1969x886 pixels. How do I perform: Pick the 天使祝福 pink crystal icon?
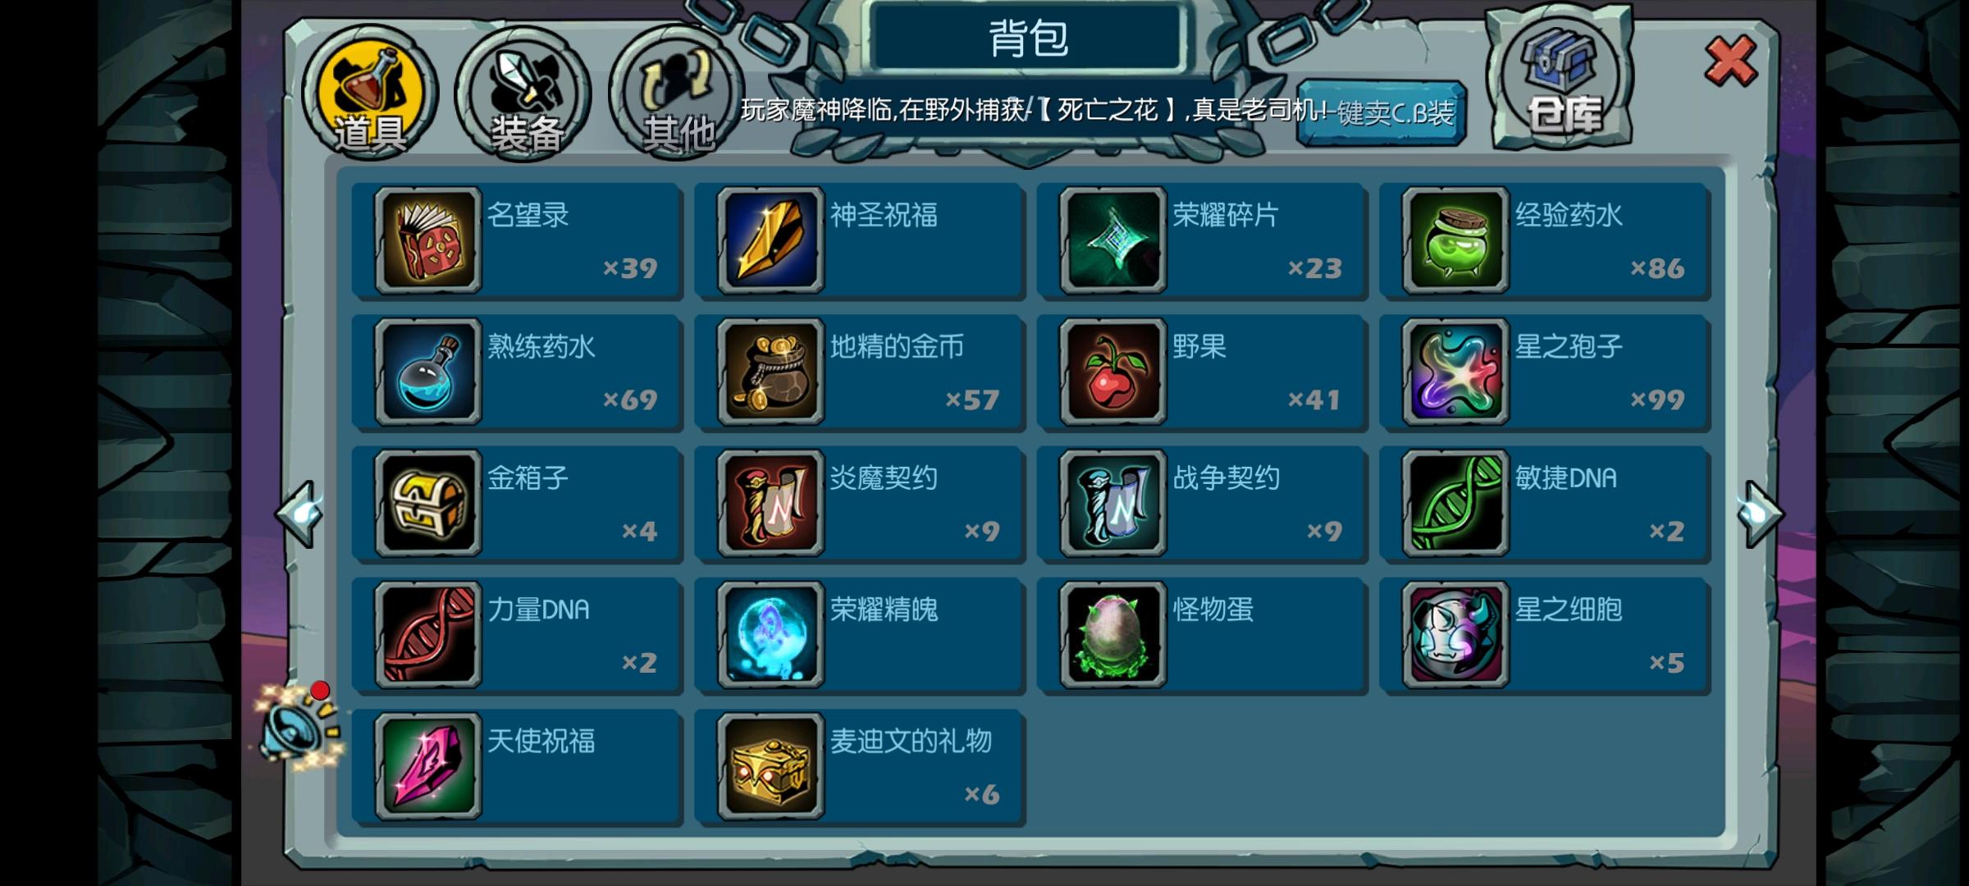(x=427, y=765)
